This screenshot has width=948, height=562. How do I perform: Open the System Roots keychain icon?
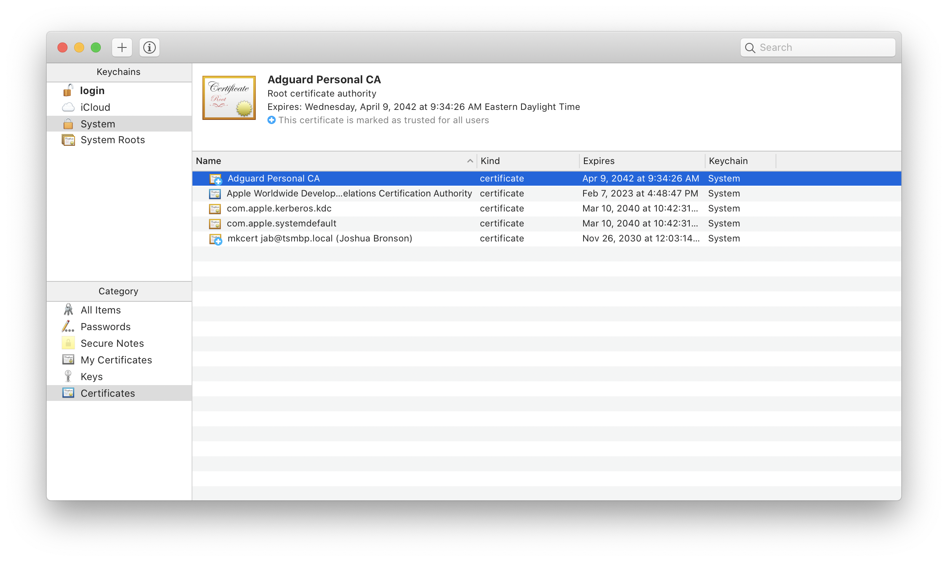(x=68, y=140)
